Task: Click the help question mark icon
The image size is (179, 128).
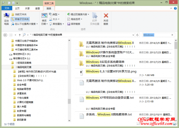Action: coord(175,8)
